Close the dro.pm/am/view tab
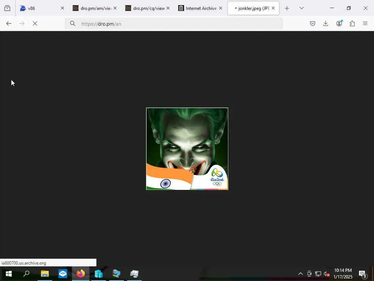Image resolution: width=374 pixels, height=281 pixels. coord(115,8)
